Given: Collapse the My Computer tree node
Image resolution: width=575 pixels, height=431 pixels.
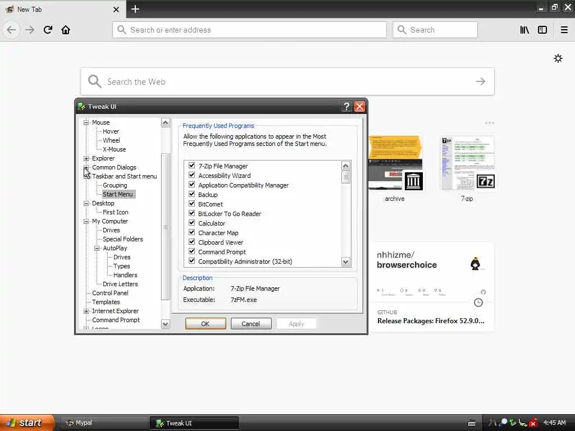Looking at the screenshot, I should (86, 221).
